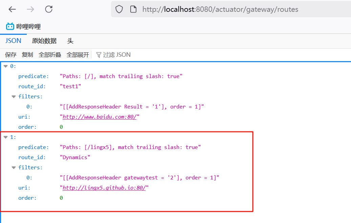351x223 pixels.
Task: Select the predicate key of route 0
Action: coord(34,76)
